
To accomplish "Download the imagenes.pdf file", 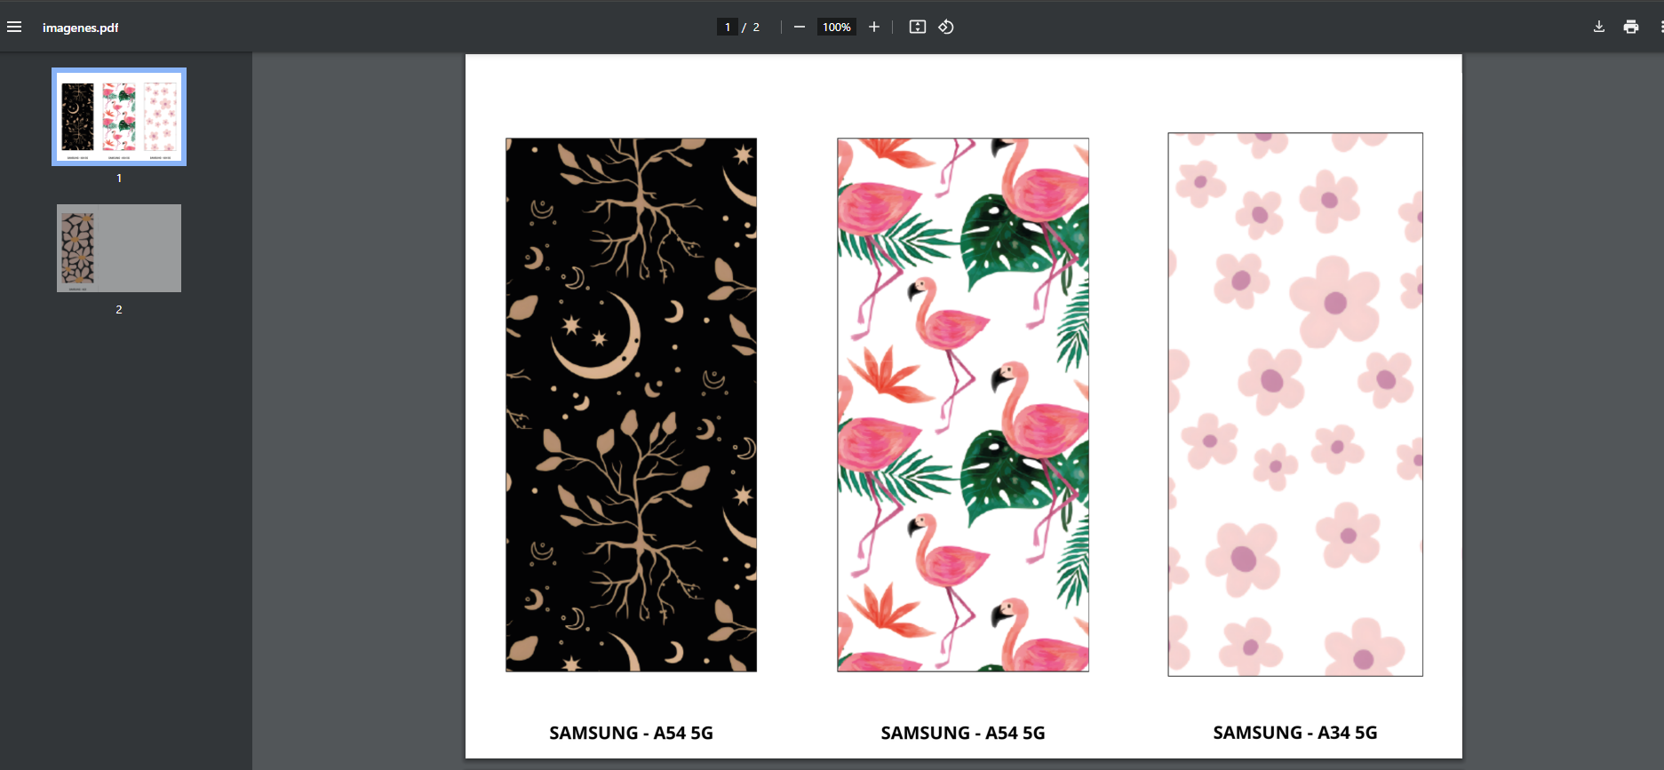I will [1598, 27].
